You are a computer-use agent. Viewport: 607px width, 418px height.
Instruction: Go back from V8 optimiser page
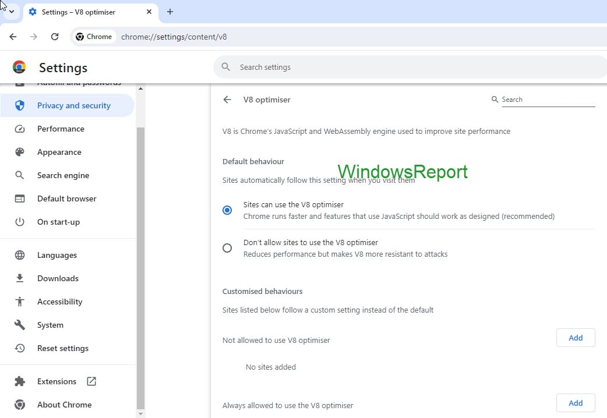click(227, 100)
